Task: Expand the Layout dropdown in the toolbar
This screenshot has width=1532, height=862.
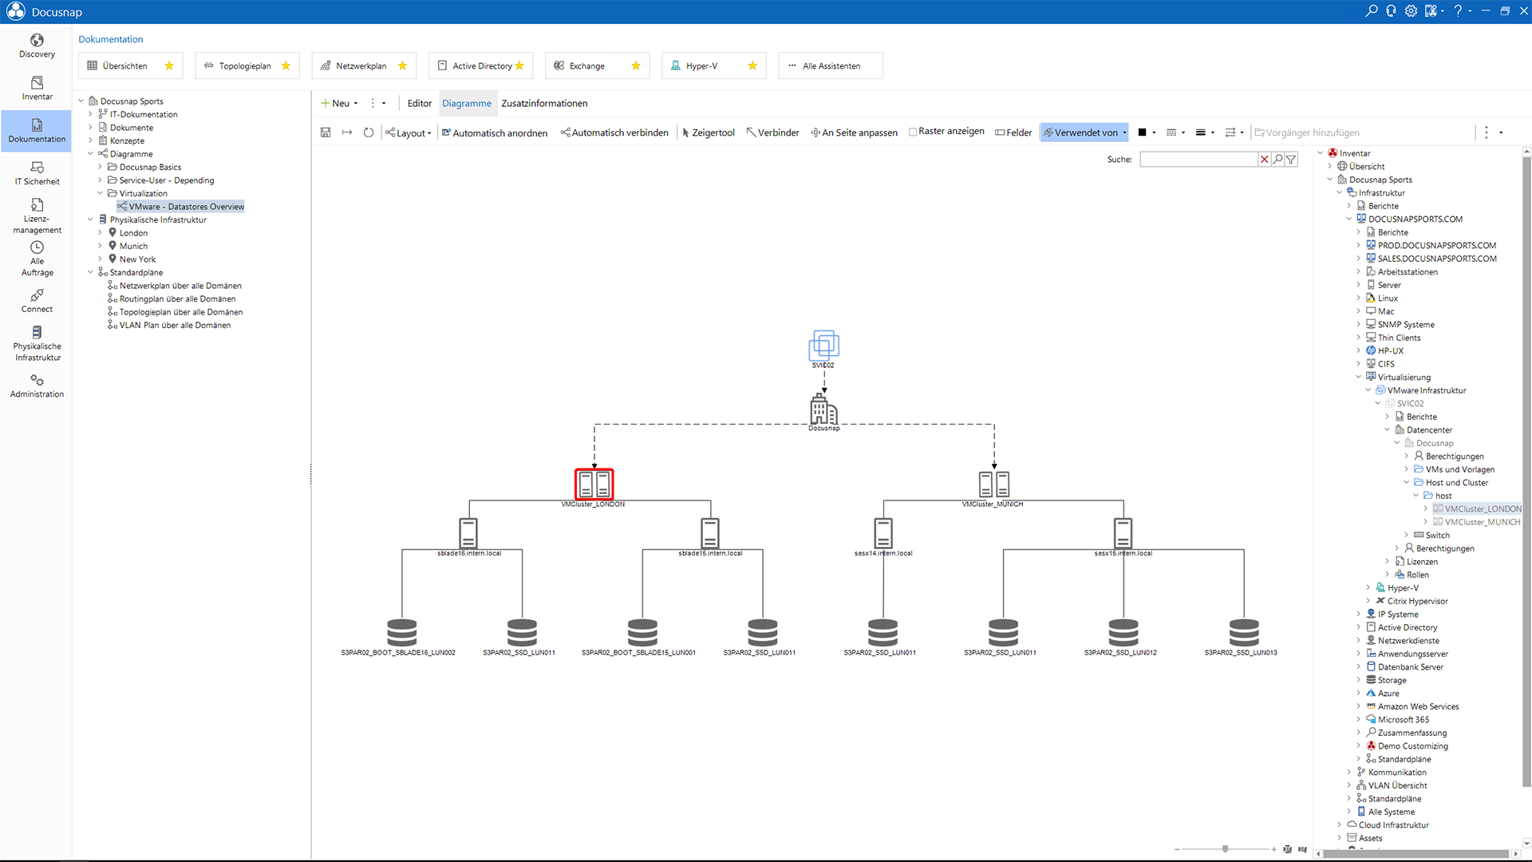Action: click(409, 132)
